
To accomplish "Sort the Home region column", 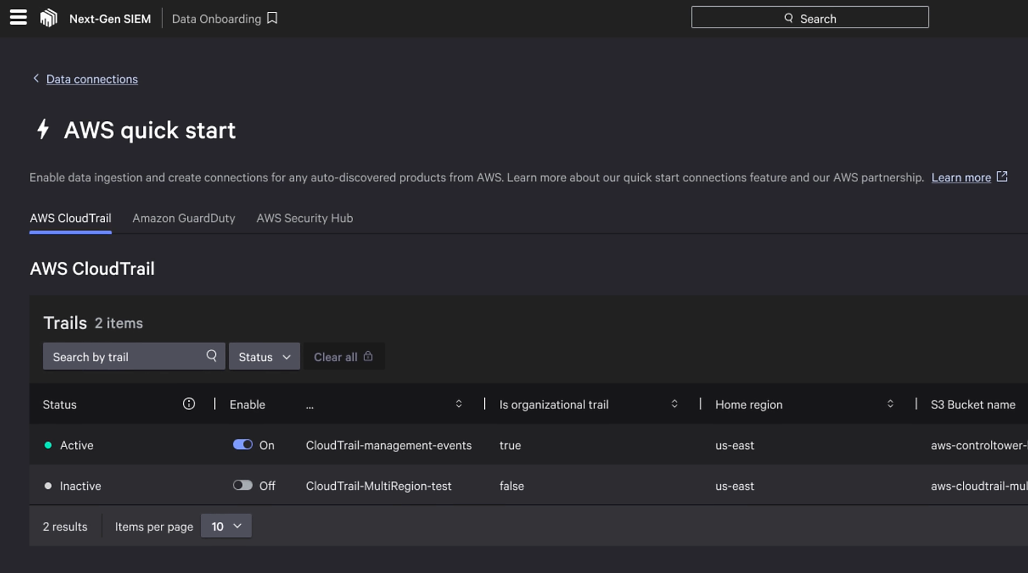I will 890,404.
